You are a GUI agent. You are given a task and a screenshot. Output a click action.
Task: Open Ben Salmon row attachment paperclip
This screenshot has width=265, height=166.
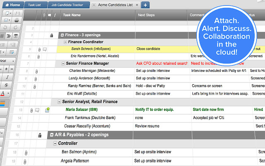click(26, 153)
